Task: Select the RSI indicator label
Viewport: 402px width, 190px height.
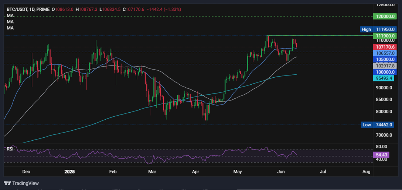Action: coord(10,148)
